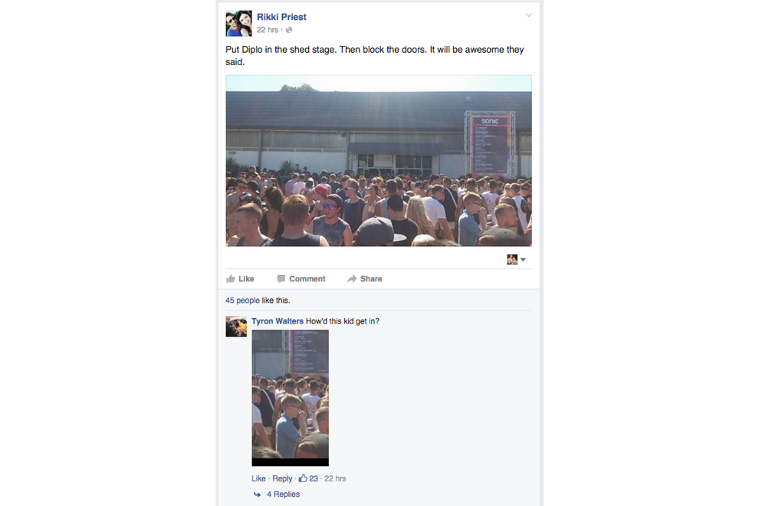Expand the 4 Replies thread
The height and width of the screenshot is (506, 759).
(x=283, y=495)
